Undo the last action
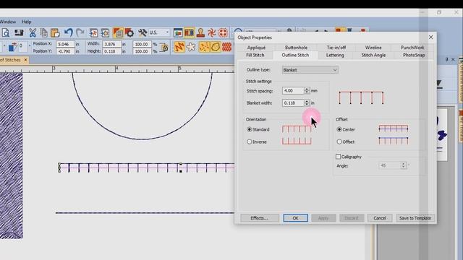This screenshot has height=260, width=463. 69,32
